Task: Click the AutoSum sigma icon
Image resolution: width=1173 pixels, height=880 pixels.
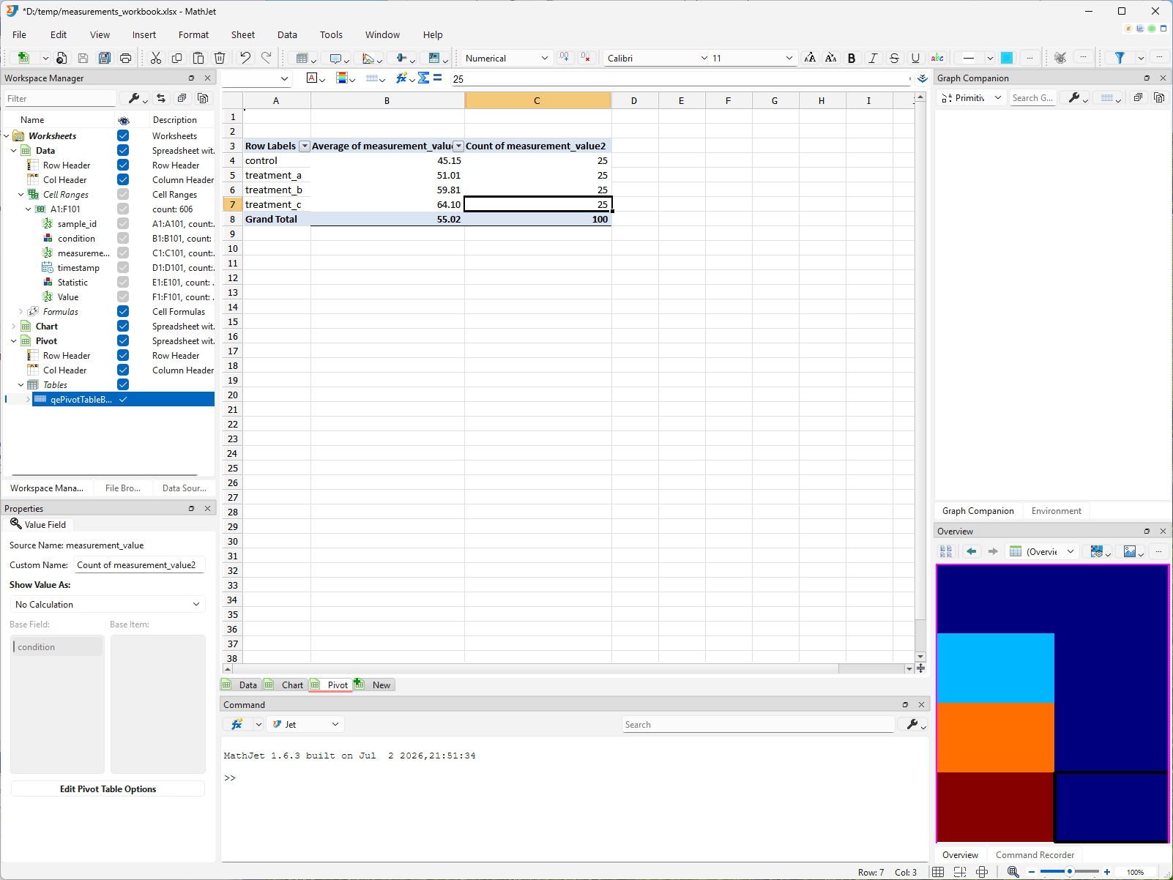Action: (x=423, y=78)
